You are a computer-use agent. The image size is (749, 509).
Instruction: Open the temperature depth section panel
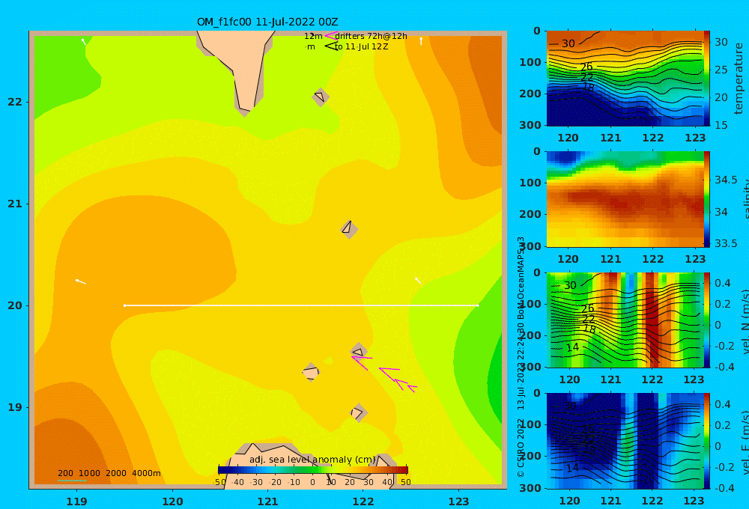pyautogui.click(x=625, y=78)
